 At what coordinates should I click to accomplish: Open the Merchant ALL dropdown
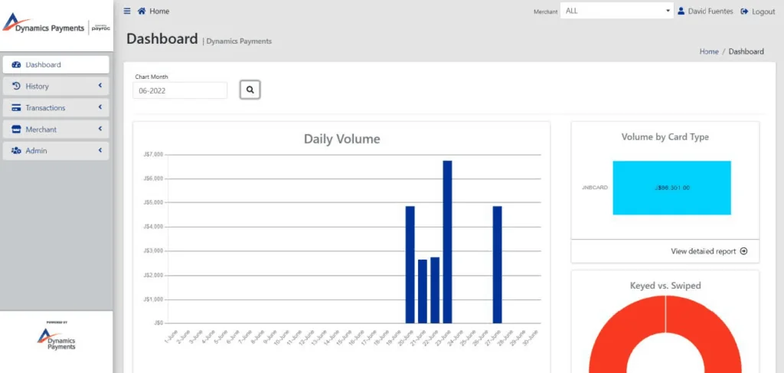click(617, 11)
